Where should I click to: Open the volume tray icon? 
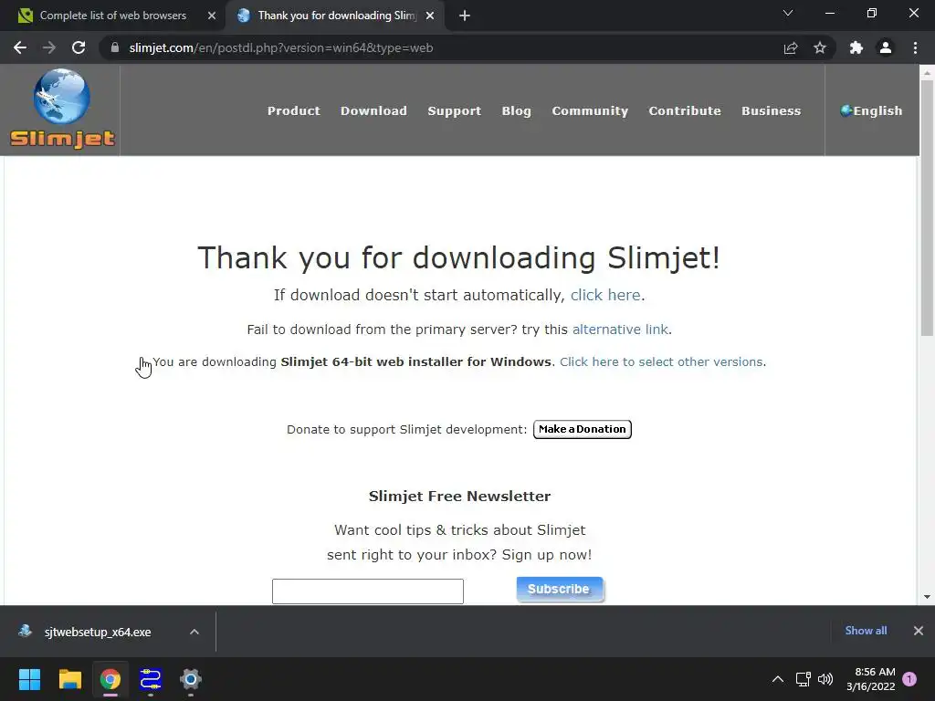click(x=825, y=679)
